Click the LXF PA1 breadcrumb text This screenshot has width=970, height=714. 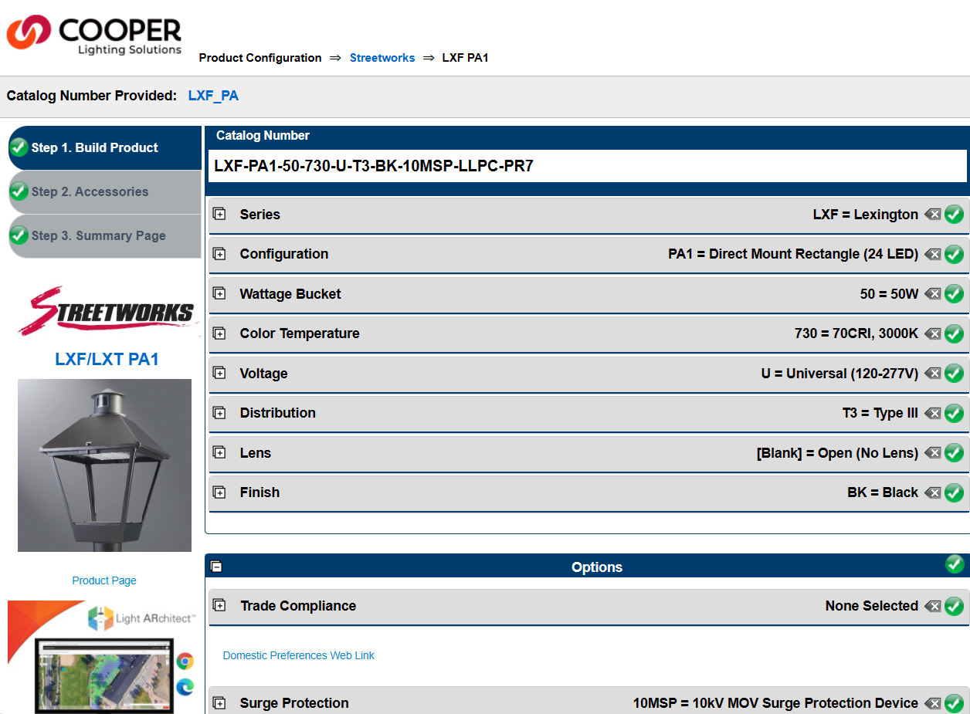pyautogui.click(x=465, y=58)
